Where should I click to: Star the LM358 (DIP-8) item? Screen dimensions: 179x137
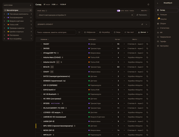point(41,121)
